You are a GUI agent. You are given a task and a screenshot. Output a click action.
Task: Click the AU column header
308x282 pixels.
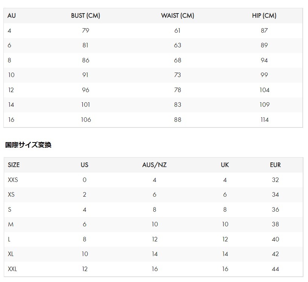11,16
